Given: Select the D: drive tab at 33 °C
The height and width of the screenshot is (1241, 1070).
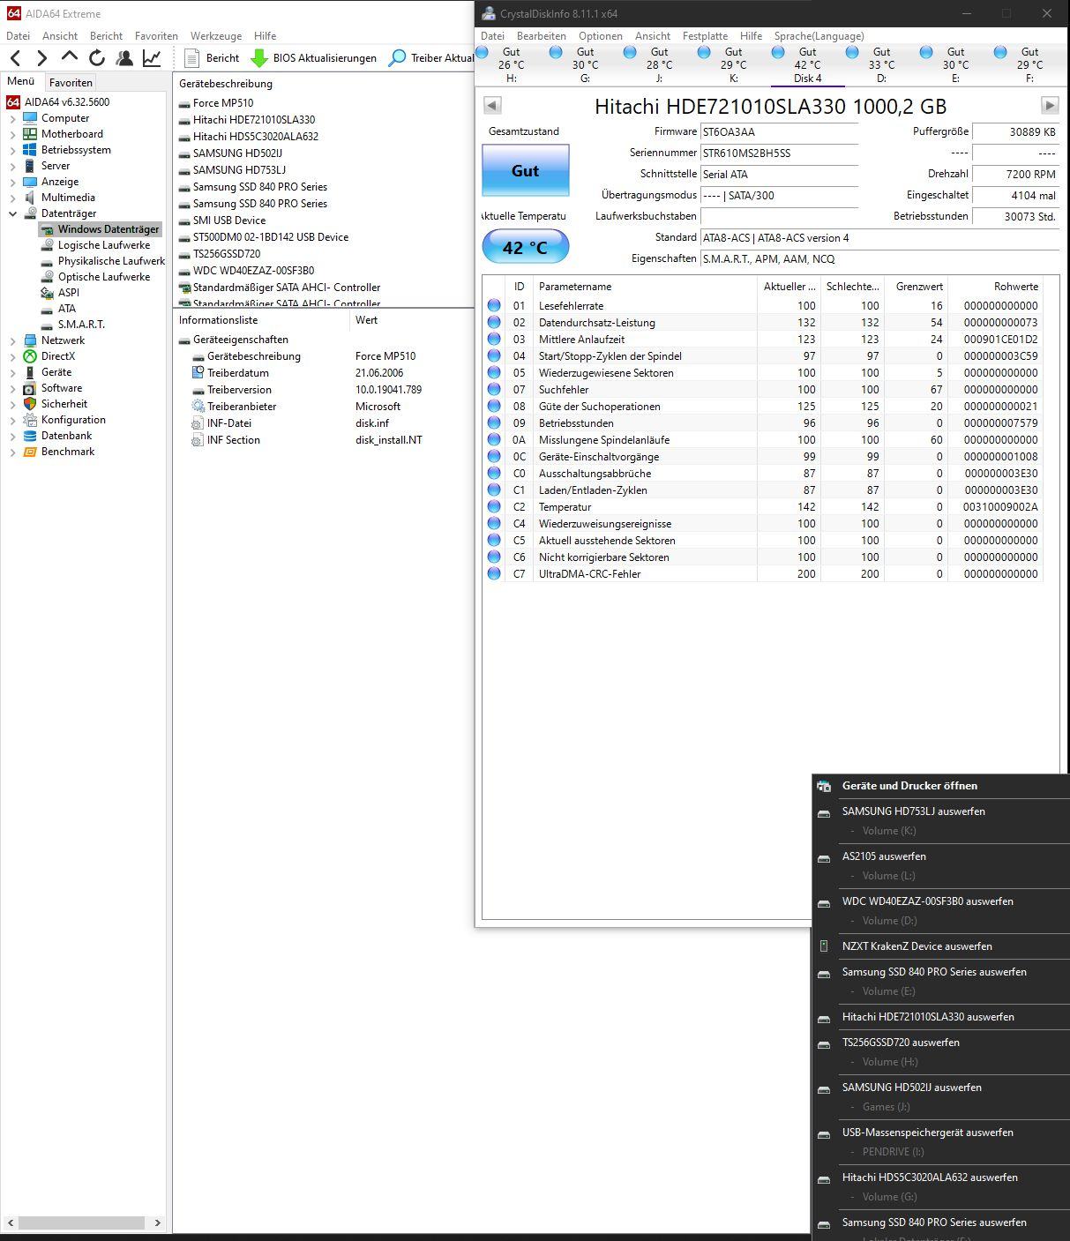Looking at the screenshot, I should tap(881, 65).
